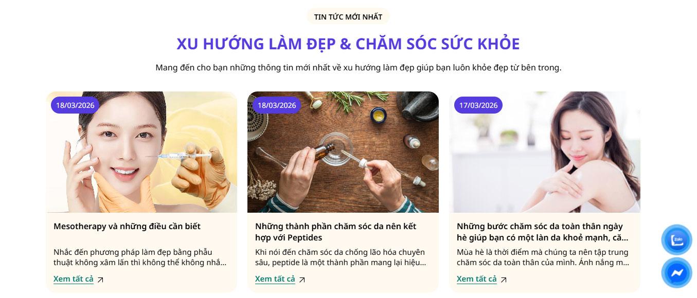Click the 'TIN TỨC MỚI NHẤT' badge

coord(348,16)
